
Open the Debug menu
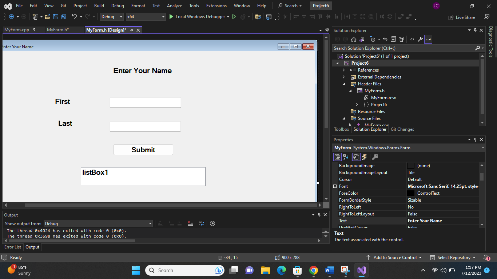point(118,5)
